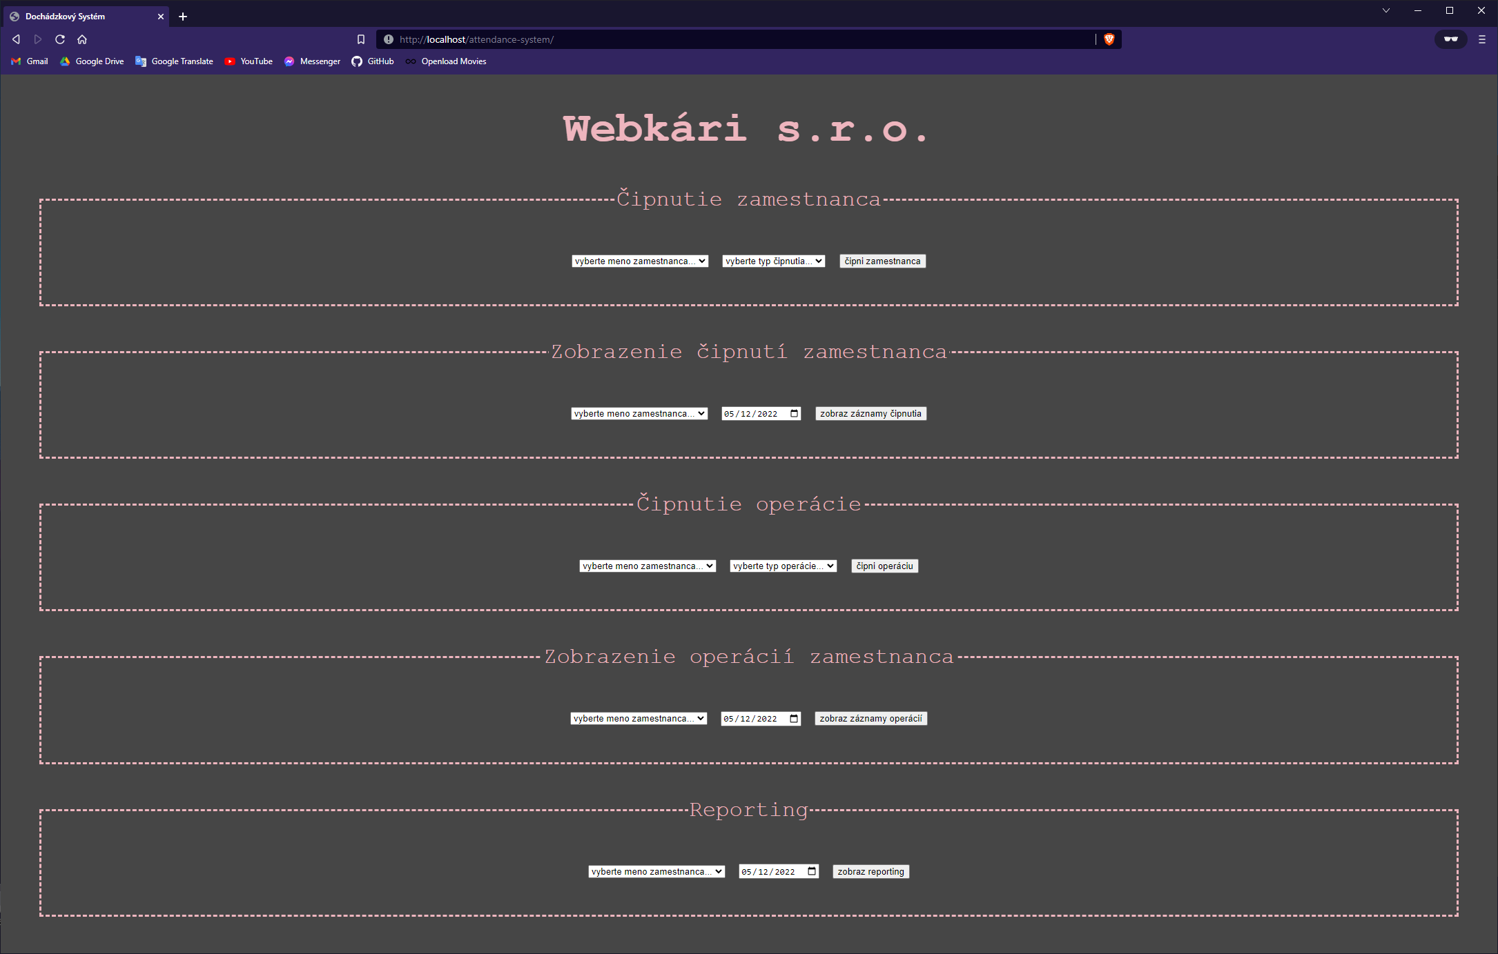Open Google Drive bookmark
Viewport: 1498px width, 954px height.
[91, 61]
